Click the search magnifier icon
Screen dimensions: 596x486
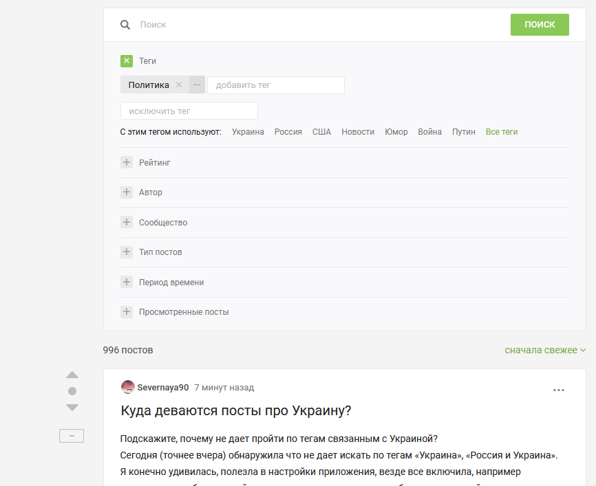[x=125, y=25]
